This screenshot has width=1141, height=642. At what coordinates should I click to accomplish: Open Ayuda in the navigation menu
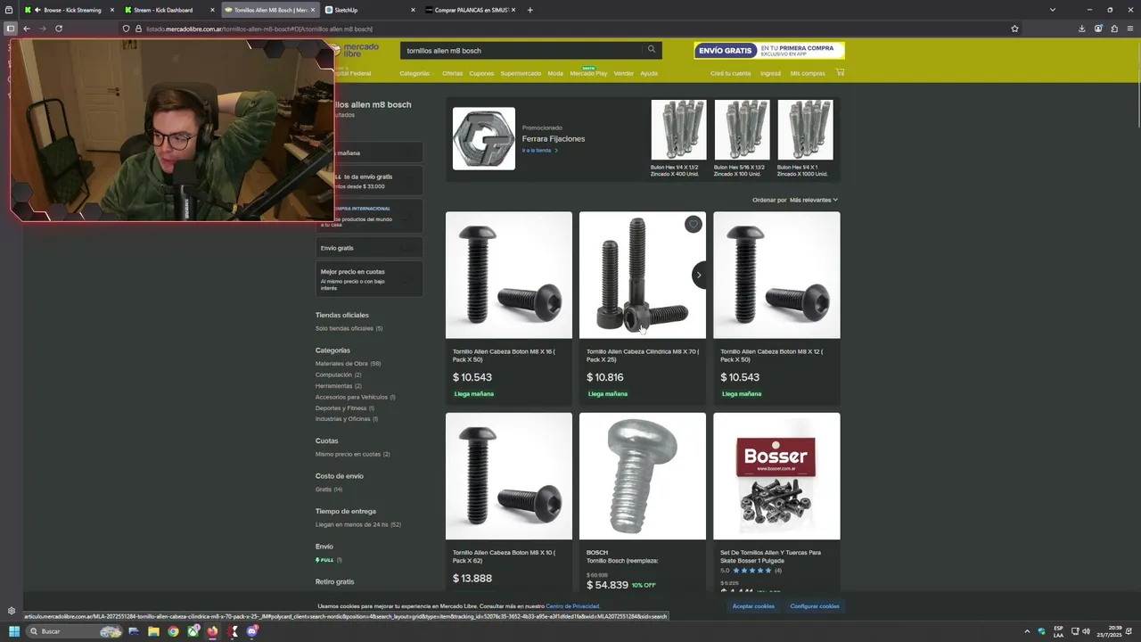(649, 73)
